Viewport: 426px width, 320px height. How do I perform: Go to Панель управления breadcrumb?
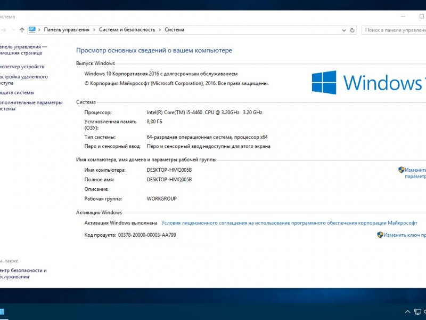coord(67,30)
